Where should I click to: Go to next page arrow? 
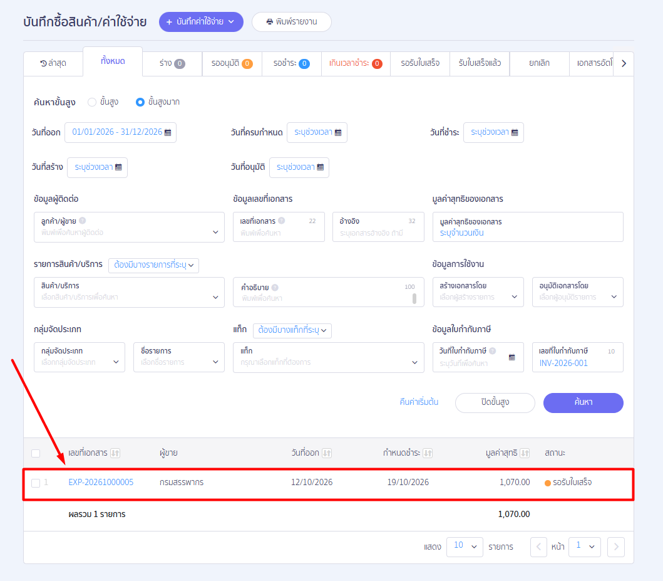(616, 547)
